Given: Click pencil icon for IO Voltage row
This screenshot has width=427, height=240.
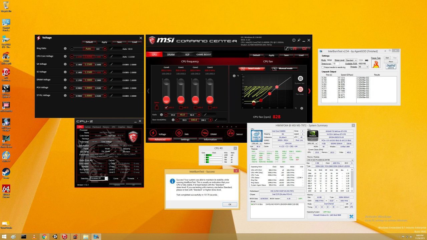Looking at the screenshot, I should click(112, 72).
